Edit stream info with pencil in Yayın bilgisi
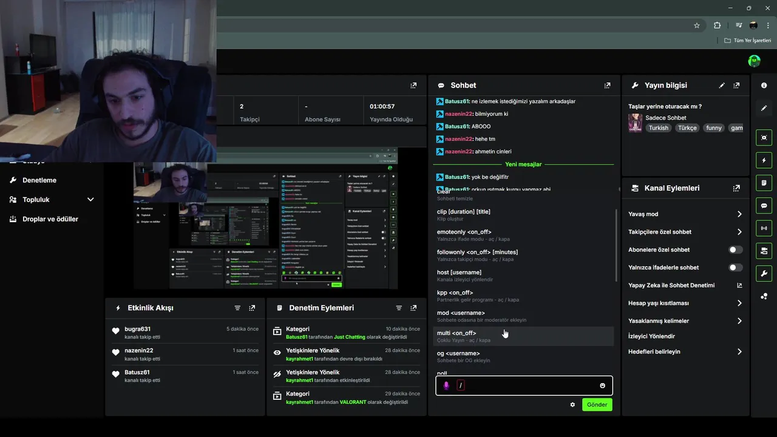The height and width of the screenshot is (437, 777). [722, 86]
